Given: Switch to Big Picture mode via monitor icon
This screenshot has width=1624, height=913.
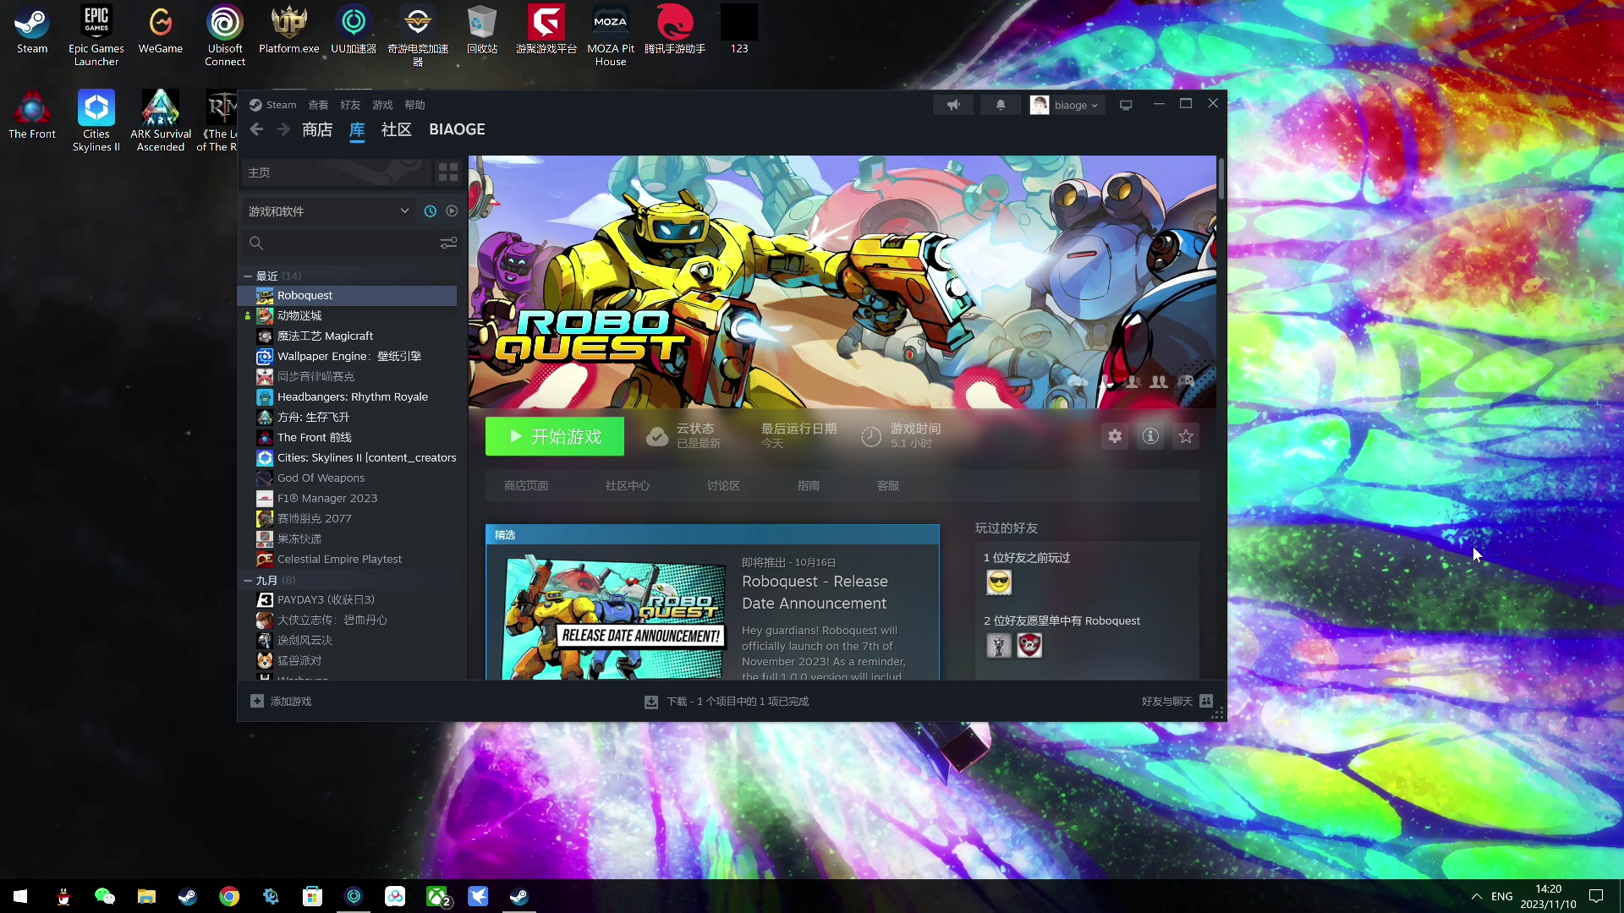Looking at the screenshot, I should click(x=1126, y=105).
